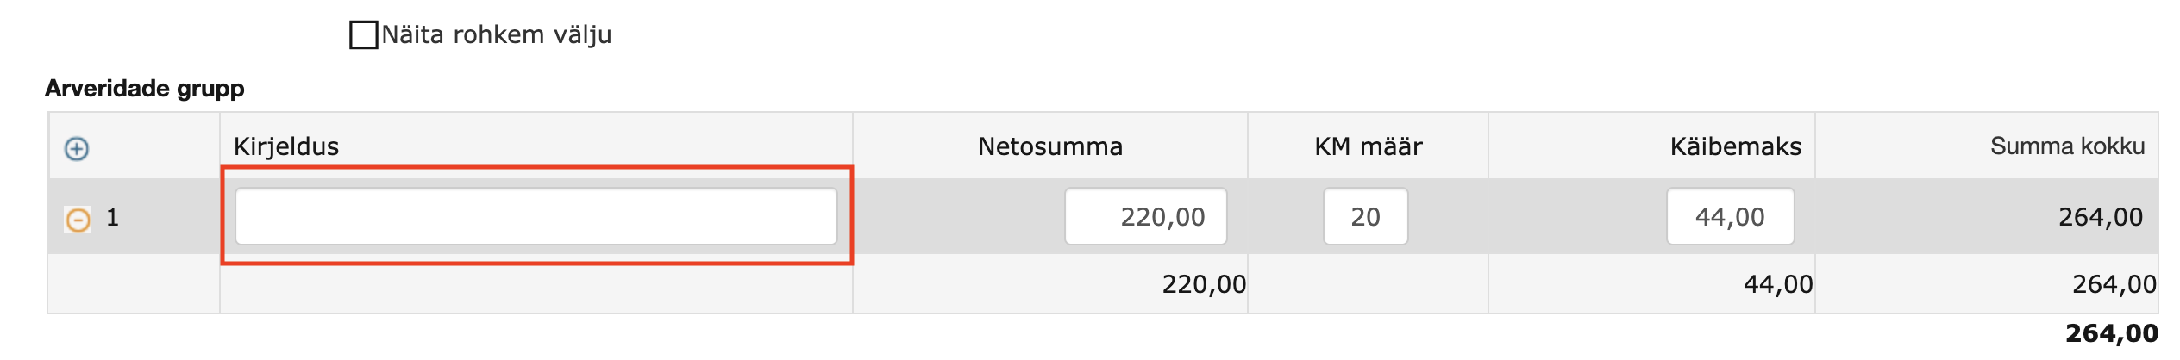Screen dimensions: 2180x360
Task: Add a new invoice row with plus icon
Action: [x=77, y=149]
